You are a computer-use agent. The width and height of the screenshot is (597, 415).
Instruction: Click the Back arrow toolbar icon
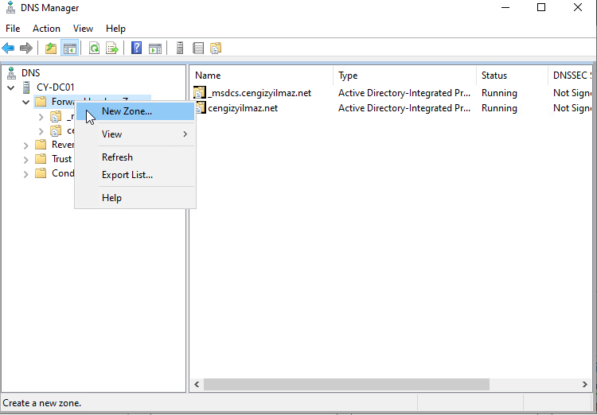(x=9, y=48)
